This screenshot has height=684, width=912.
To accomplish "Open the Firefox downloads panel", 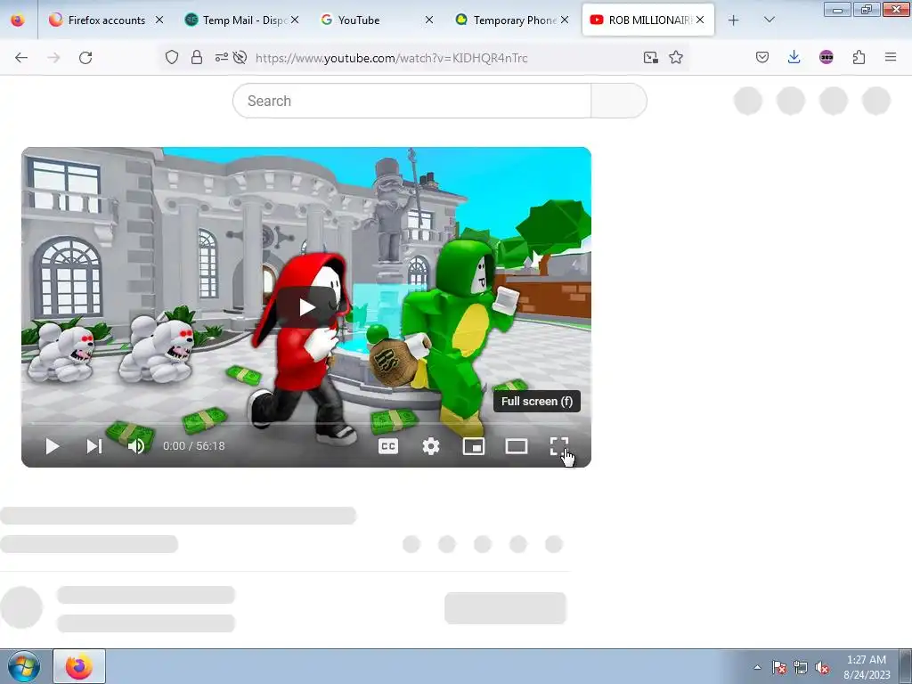I will pyautogui.click(x=794, y=57).
